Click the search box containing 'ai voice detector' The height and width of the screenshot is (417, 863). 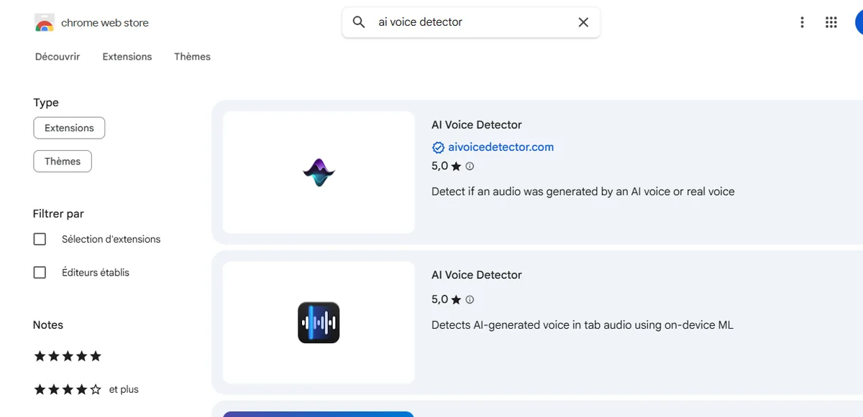pos(471,22)
